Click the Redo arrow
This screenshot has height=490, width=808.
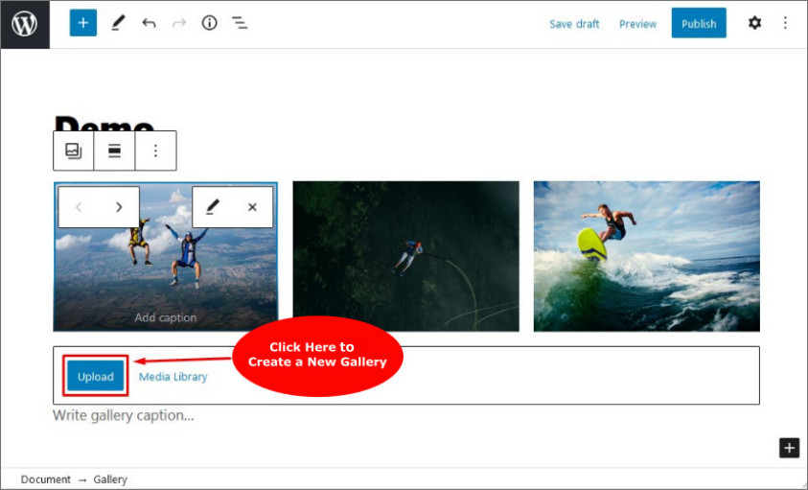click(178, 23)
